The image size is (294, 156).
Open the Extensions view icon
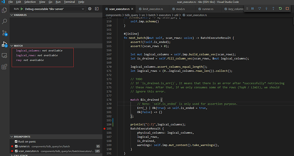(4, 67)
